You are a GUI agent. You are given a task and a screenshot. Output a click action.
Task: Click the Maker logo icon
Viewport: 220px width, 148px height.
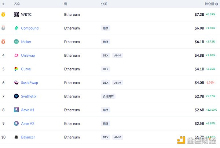pos(16,42)
